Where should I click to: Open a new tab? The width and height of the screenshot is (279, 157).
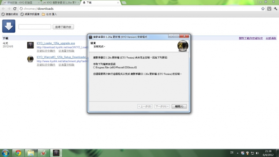[x=124, y=3]
